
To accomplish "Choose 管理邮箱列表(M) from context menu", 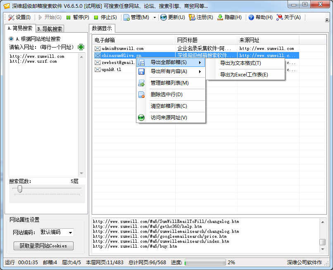I will [171, 83].
